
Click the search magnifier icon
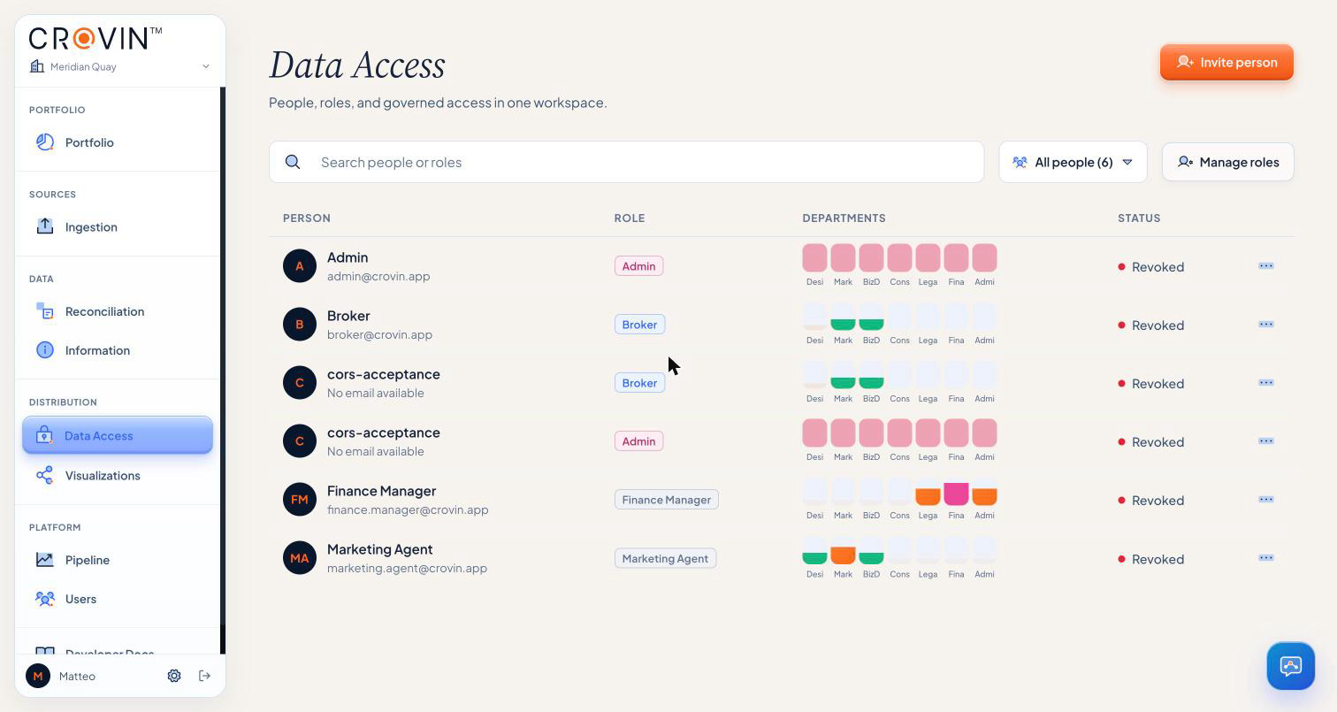pos(293,162)
